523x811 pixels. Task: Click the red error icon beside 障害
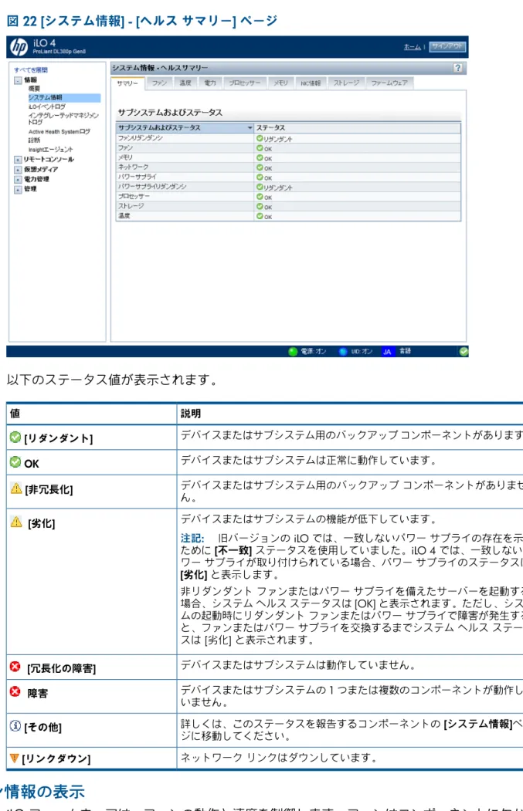tap(15, 691)
